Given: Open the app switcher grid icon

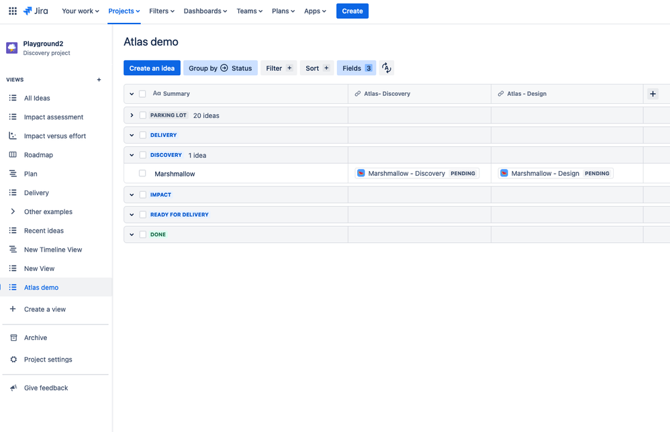Looking at the screenshot, I should coord(13,11).
